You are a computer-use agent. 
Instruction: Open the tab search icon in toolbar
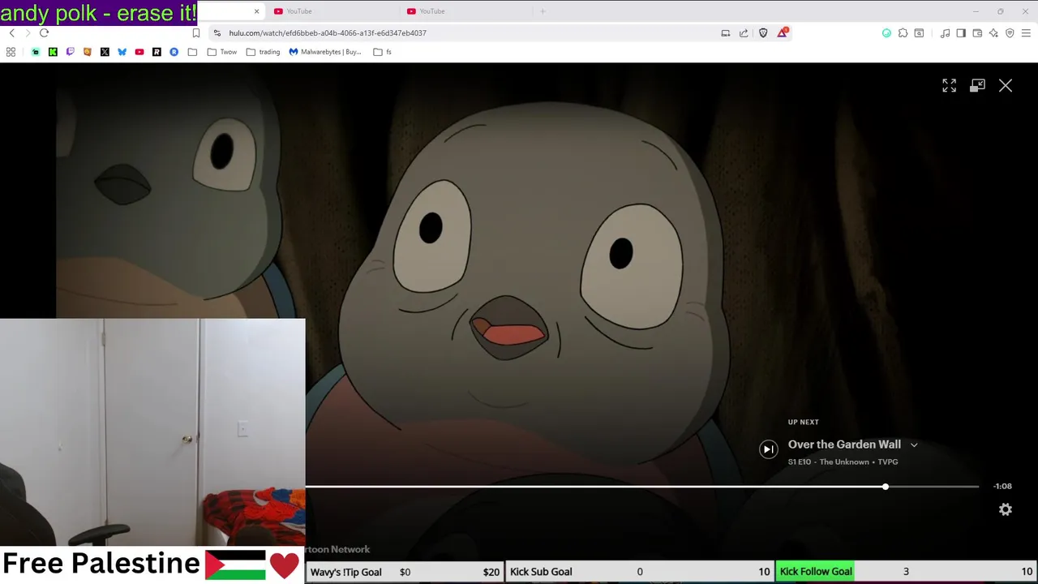pos(919,33)
